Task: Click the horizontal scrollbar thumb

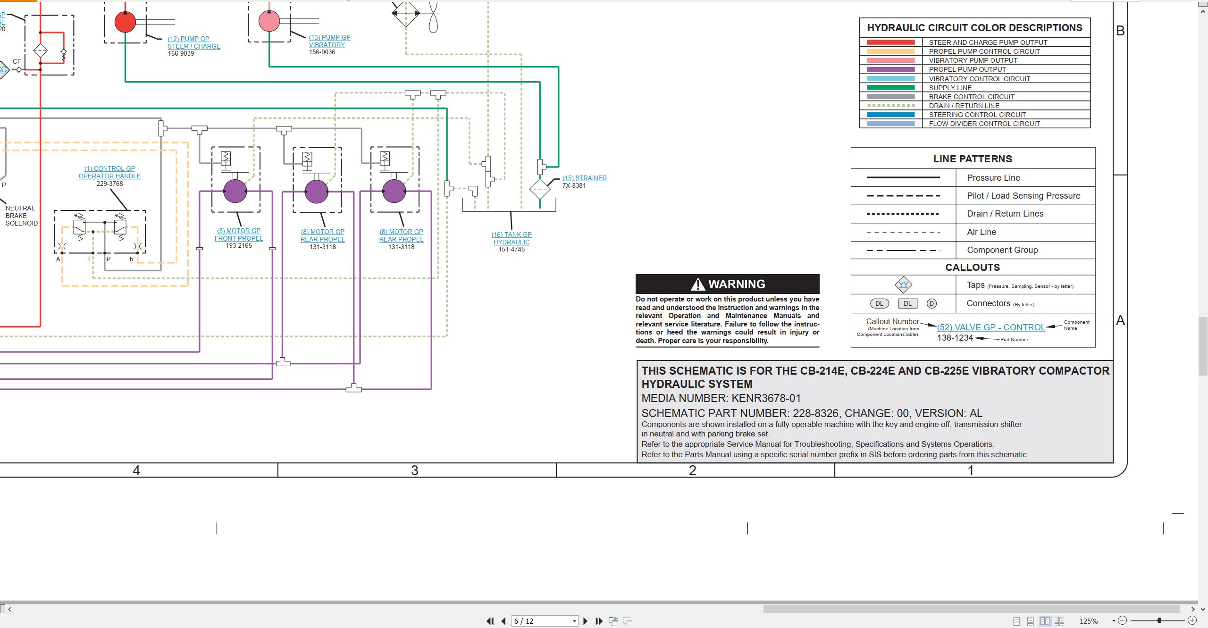Action: click(972, 609)
